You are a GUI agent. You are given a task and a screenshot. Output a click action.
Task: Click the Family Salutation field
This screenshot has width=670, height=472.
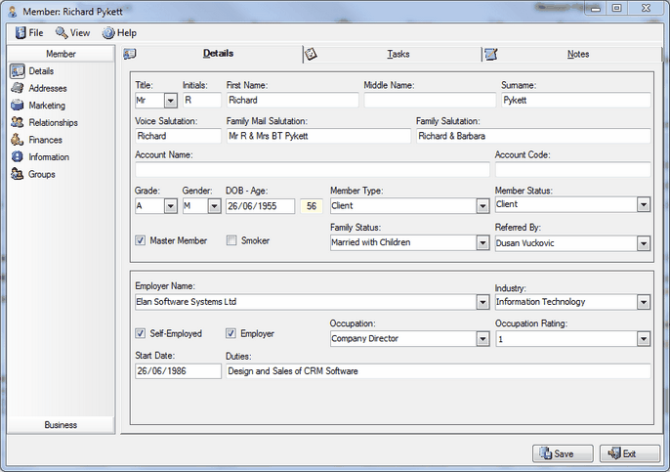click(x=533, y=136)
